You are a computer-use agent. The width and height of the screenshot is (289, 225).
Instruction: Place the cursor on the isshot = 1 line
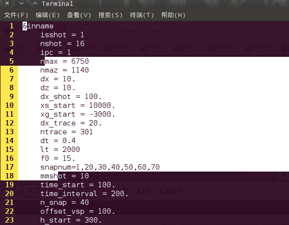[62, 35]
